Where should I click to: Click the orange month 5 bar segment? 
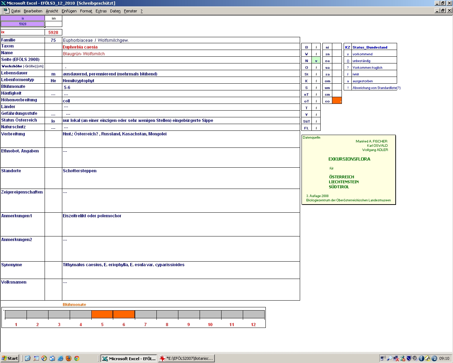(102, 314)
